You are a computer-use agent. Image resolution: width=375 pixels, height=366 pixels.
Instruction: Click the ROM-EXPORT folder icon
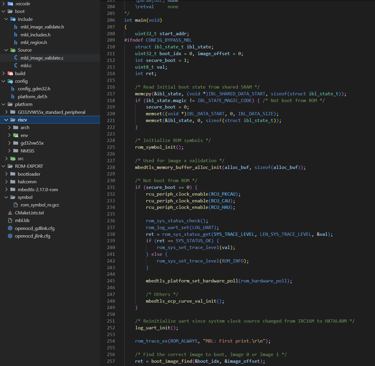pos(10,166)
